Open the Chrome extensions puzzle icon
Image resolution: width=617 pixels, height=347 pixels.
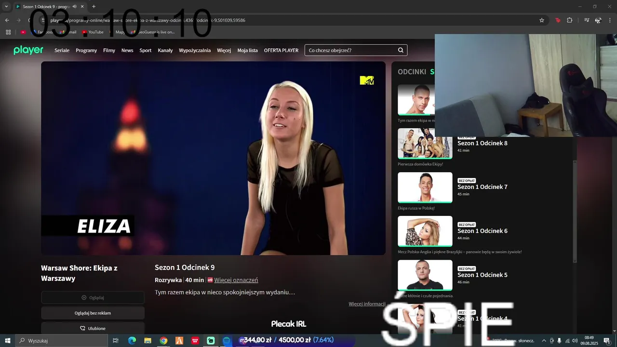[x=570, y=20]
